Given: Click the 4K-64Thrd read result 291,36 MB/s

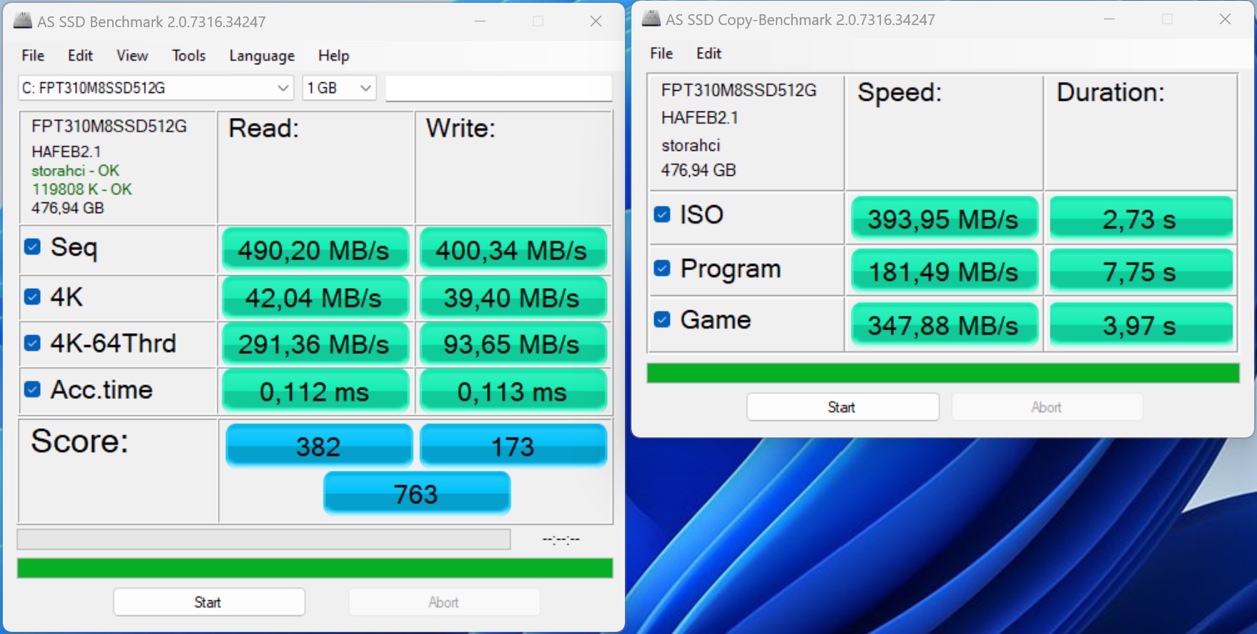Looking at the screenshot, I should (x=315, y=344).
